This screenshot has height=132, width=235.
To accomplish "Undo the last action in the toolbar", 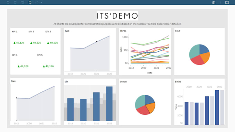I will click(x=8, y=2).
